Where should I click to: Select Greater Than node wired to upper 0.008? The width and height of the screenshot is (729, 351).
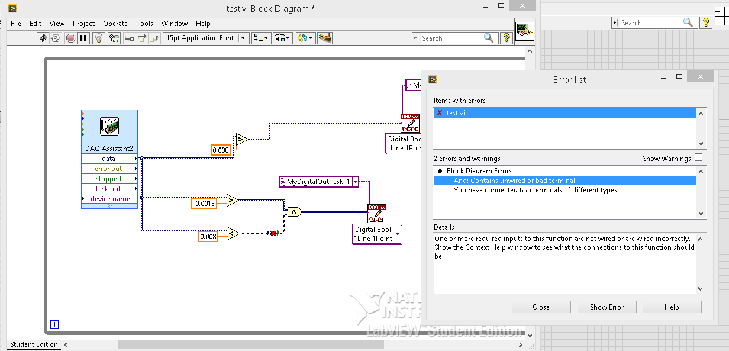pos(241,140)
